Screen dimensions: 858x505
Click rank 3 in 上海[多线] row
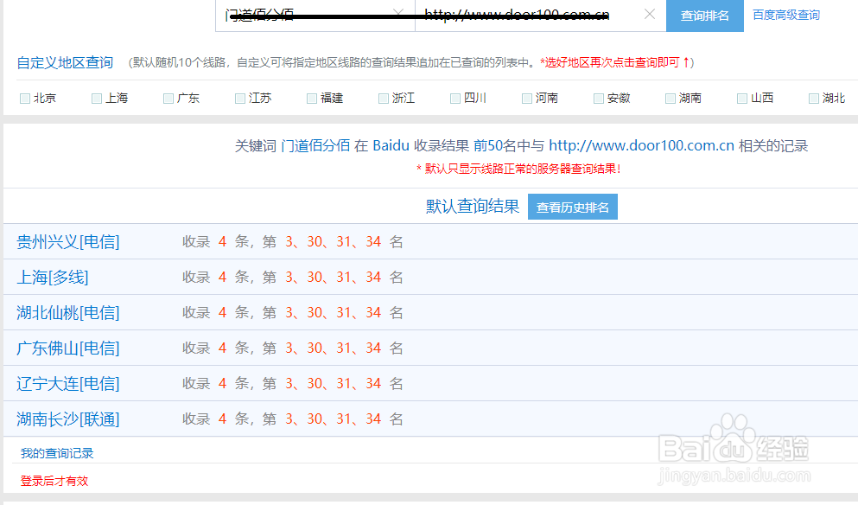(x=289, y=278)
